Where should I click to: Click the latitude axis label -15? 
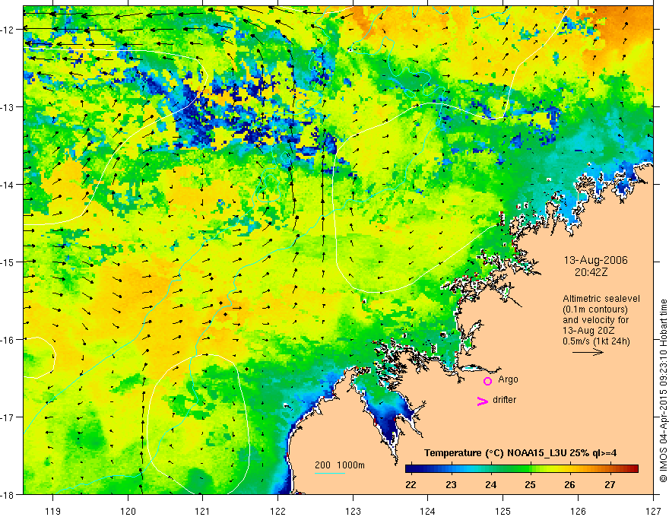(8, 262)
